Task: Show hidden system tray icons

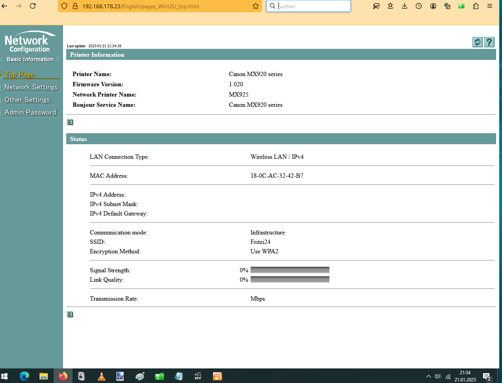Action: click(429, 376)
